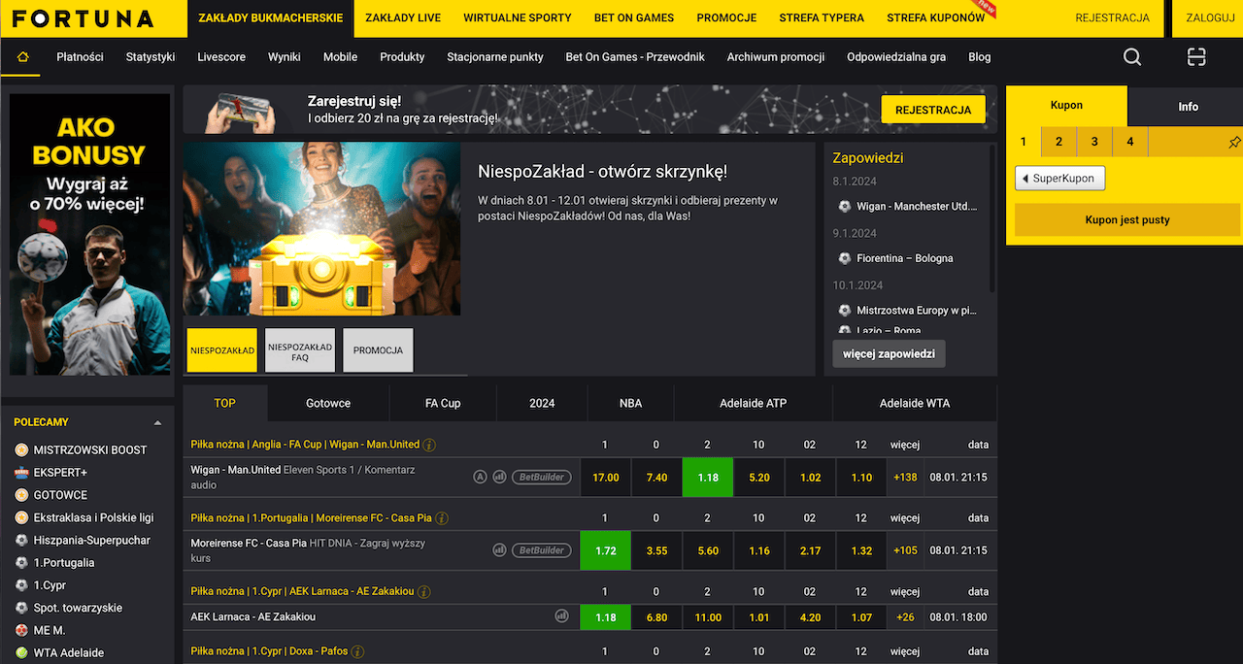
Task: Open the info icon for AEK Larnaca - AE Zakakiou header
Action: pos(423,591)
